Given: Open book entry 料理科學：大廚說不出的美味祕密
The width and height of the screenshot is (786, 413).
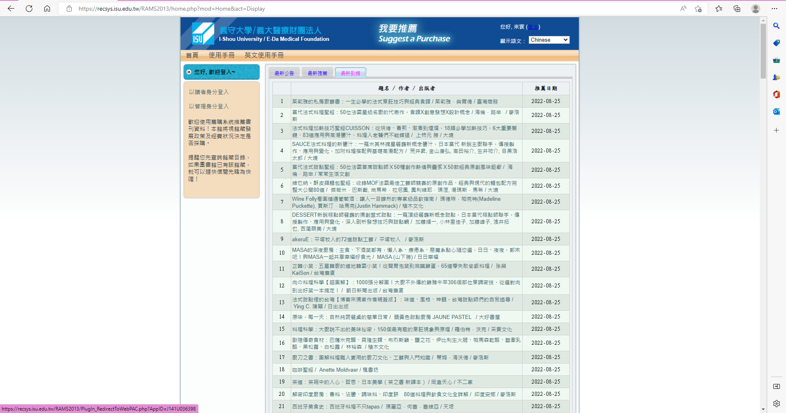Looking at the screenshot, I should (x=402, y=329).
